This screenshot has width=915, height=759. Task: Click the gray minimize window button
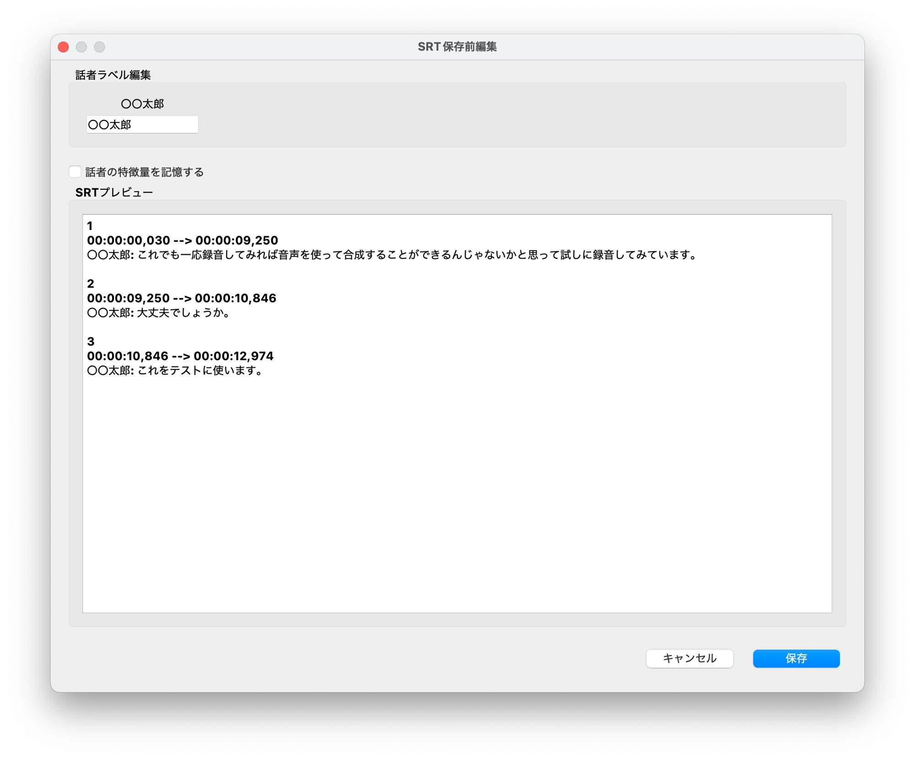pos(81,47)
